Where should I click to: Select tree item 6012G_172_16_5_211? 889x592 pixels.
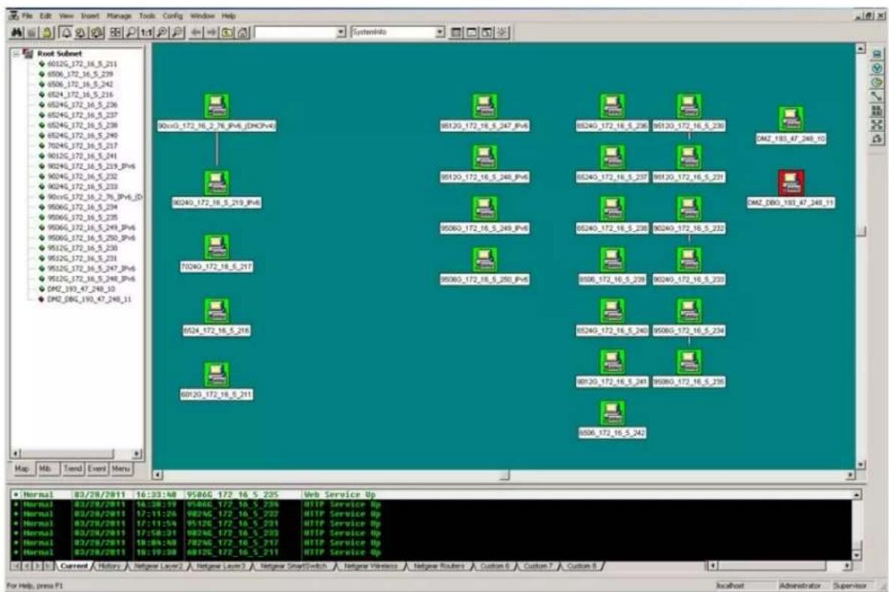coord(83,64)
